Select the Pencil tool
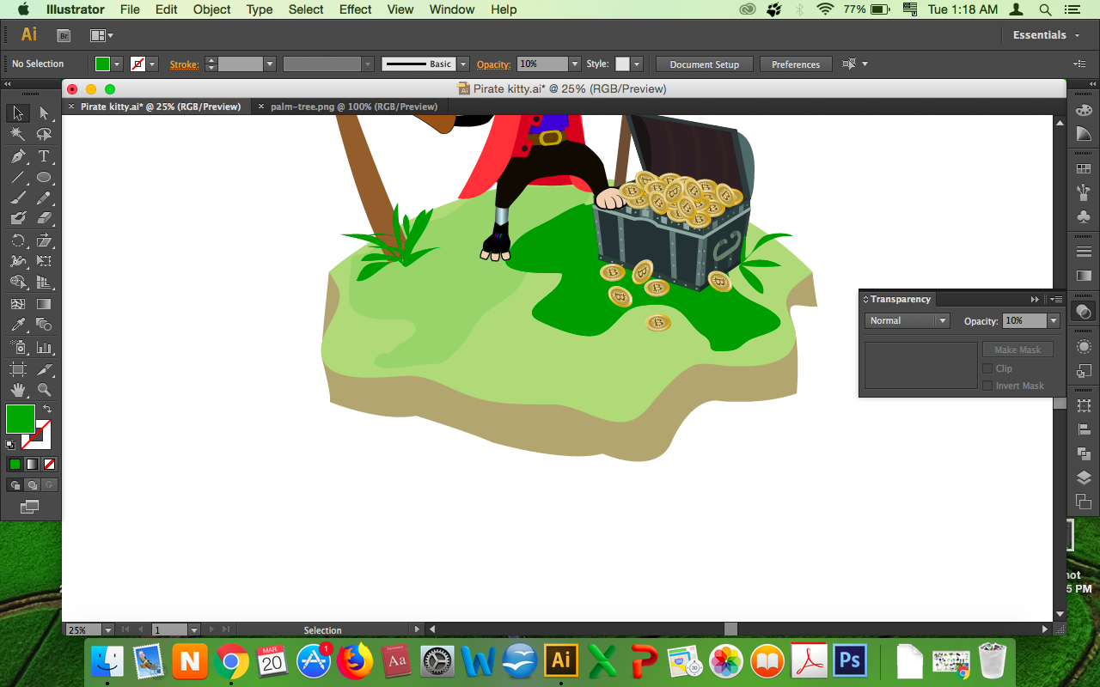 point(44,198)
